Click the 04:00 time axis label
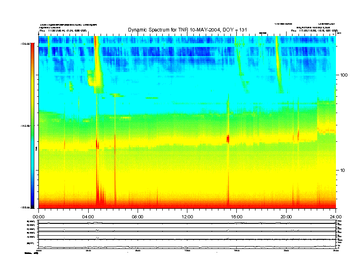The image size is (362, 279). pos(88,217)
